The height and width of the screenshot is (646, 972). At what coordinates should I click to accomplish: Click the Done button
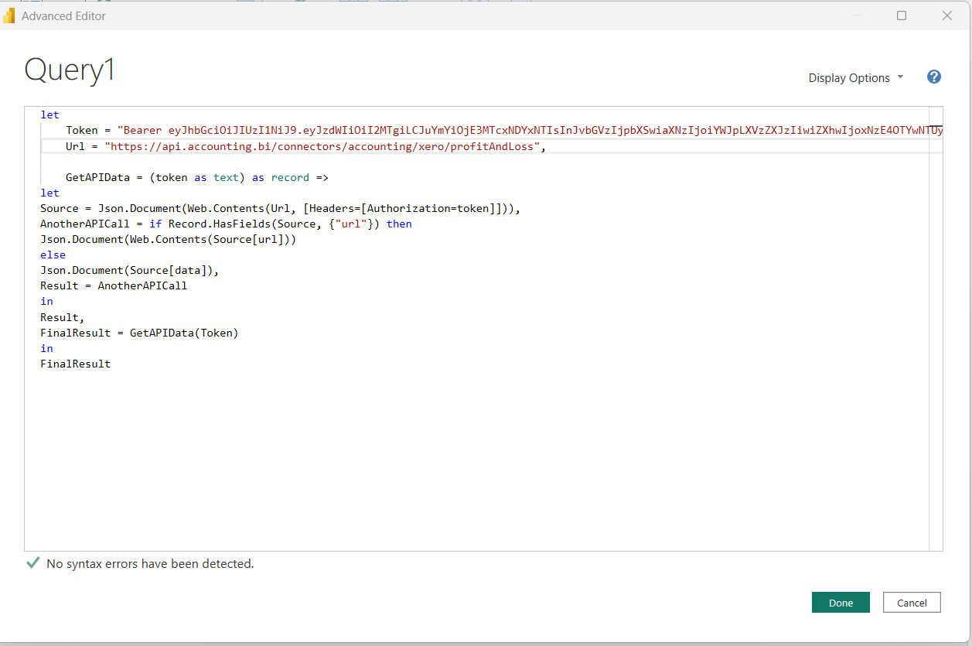(x=841, y=603)
